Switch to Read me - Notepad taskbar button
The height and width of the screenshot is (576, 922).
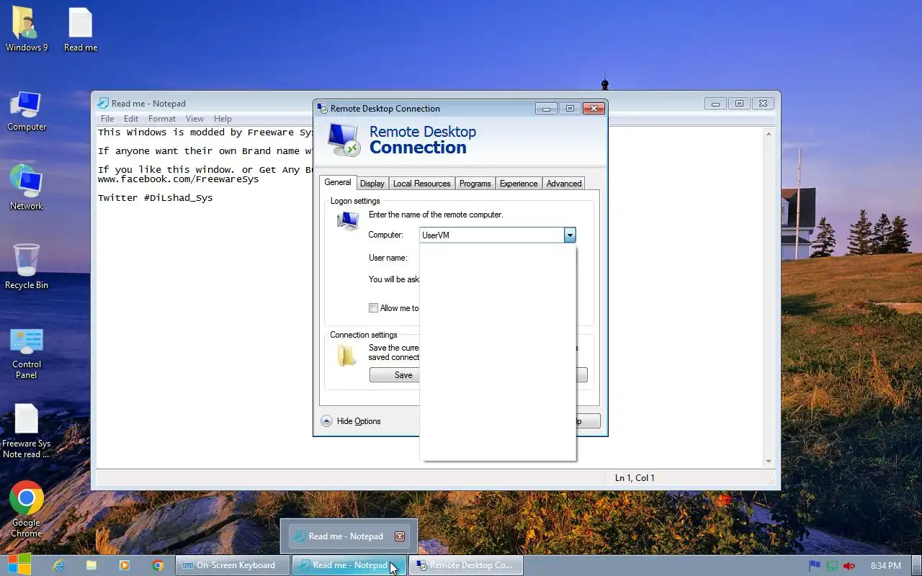click(x=349, y=565)
